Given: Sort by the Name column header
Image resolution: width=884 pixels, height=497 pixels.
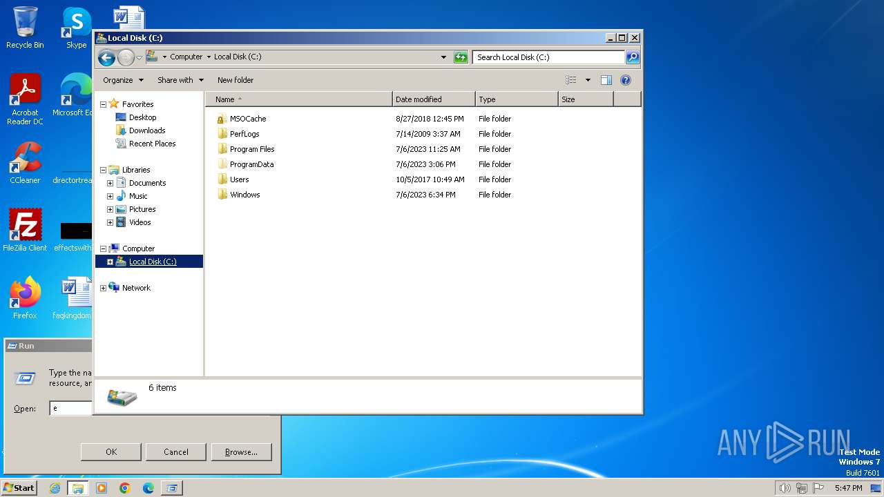Looking at the screenshot, I should click(299, 99).
